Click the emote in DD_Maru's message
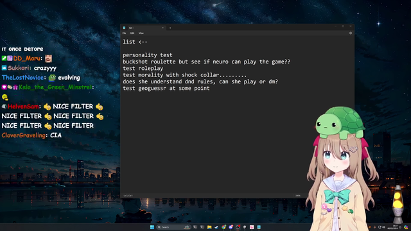 (x=48, y=58)
